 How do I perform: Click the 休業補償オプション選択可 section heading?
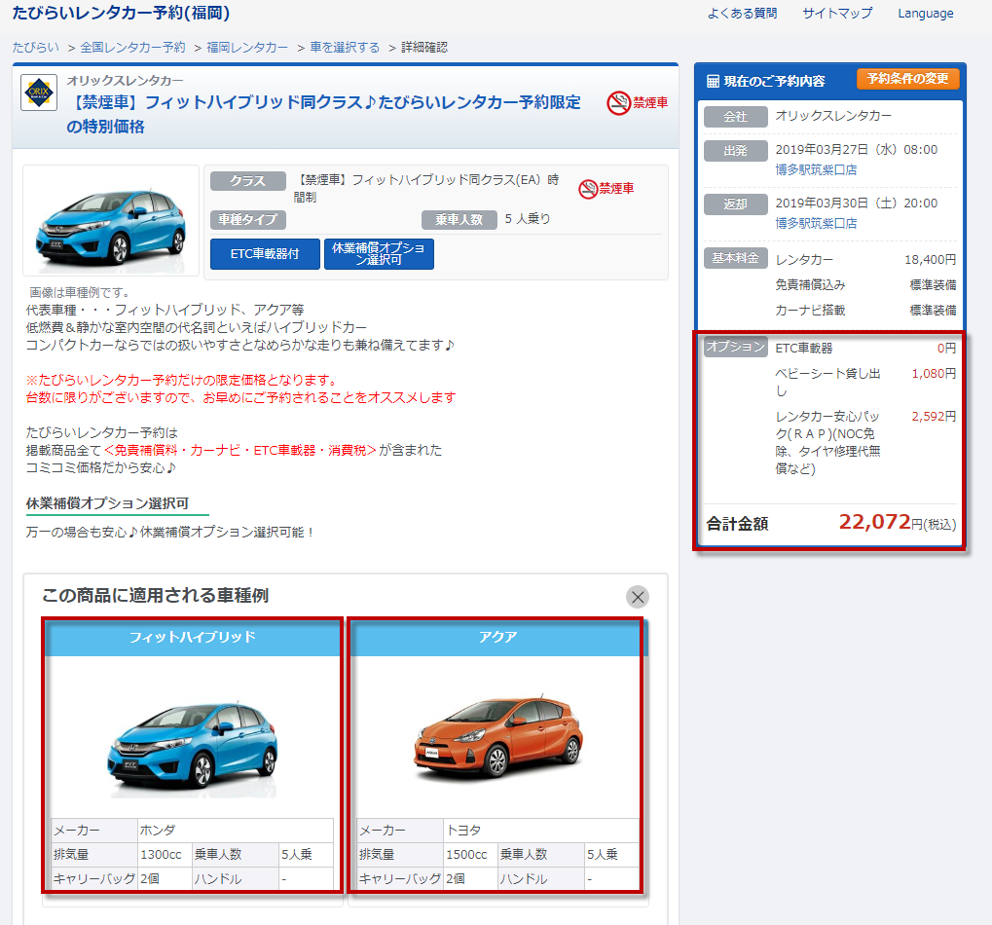[x=107, y=503]
